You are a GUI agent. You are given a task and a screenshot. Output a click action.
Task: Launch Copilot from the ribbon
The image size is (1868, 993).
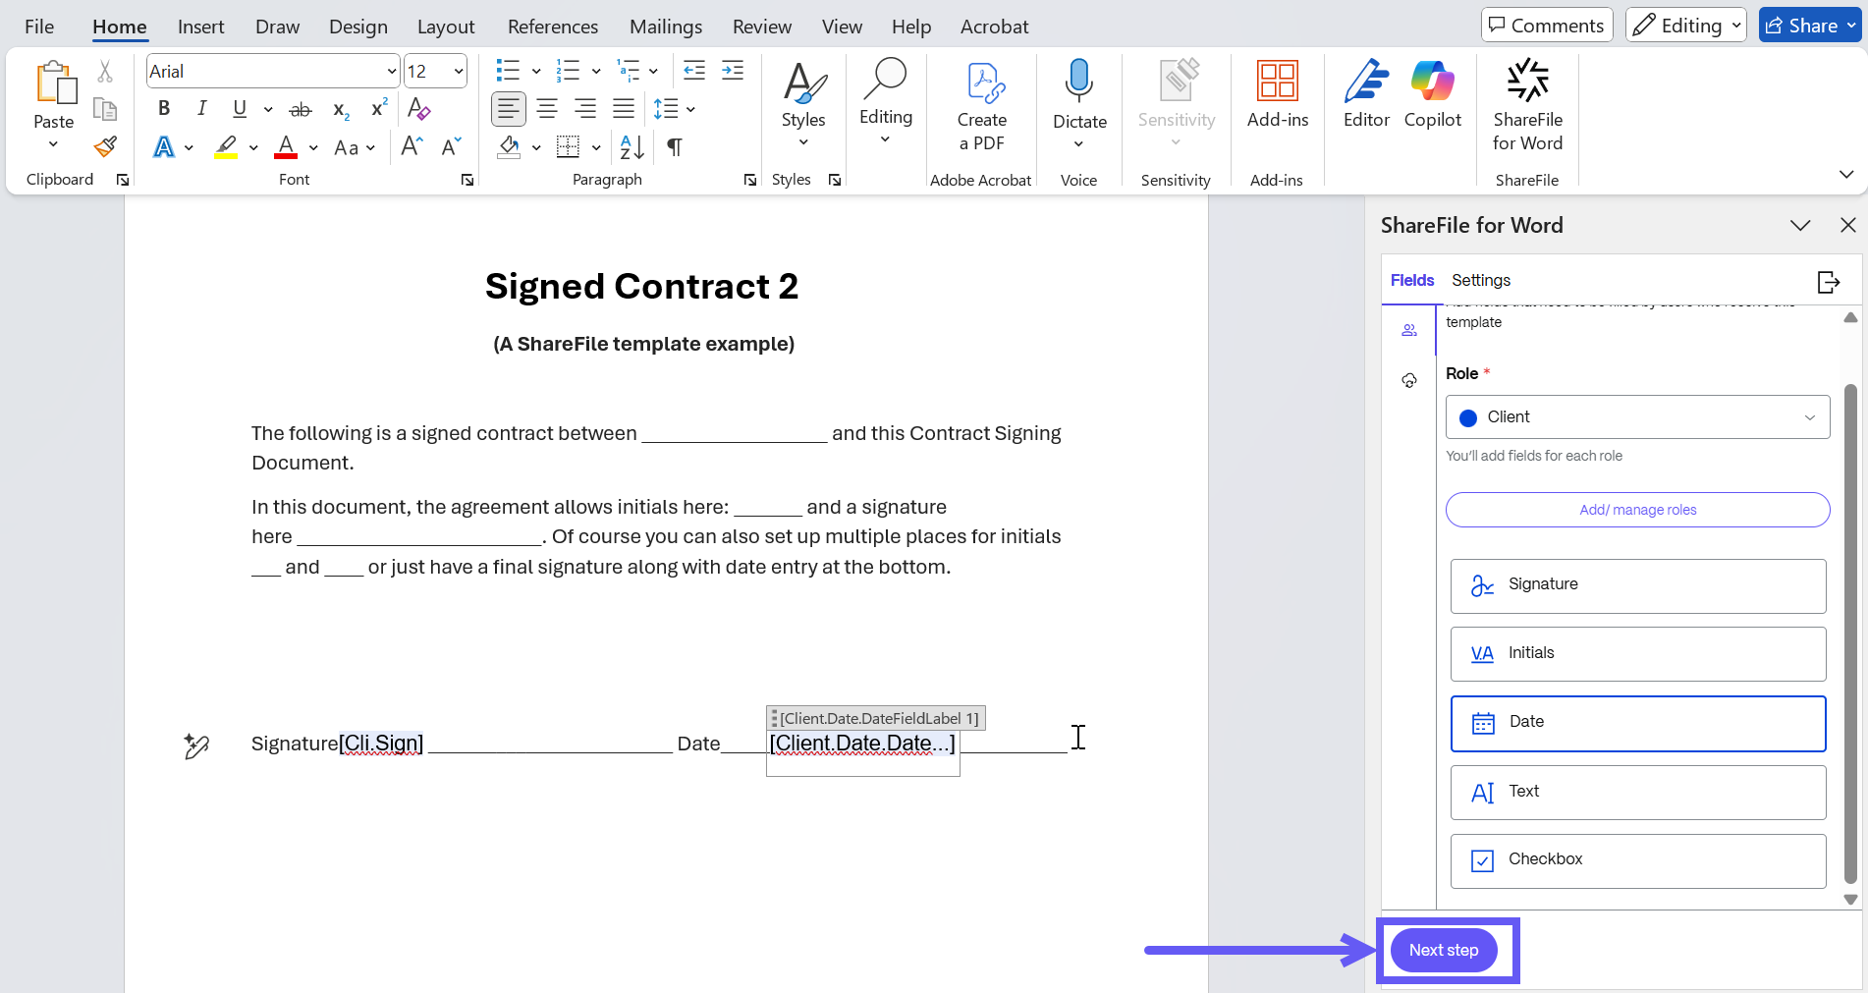point(1432,95)
